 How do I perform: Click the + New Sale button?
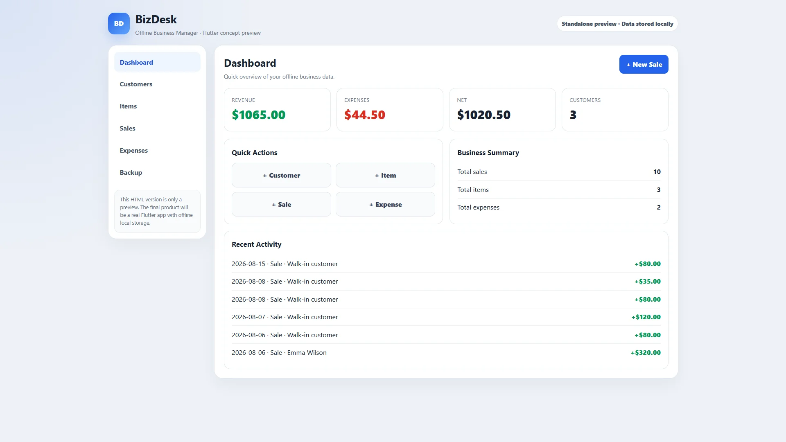(x=644, y=64)
